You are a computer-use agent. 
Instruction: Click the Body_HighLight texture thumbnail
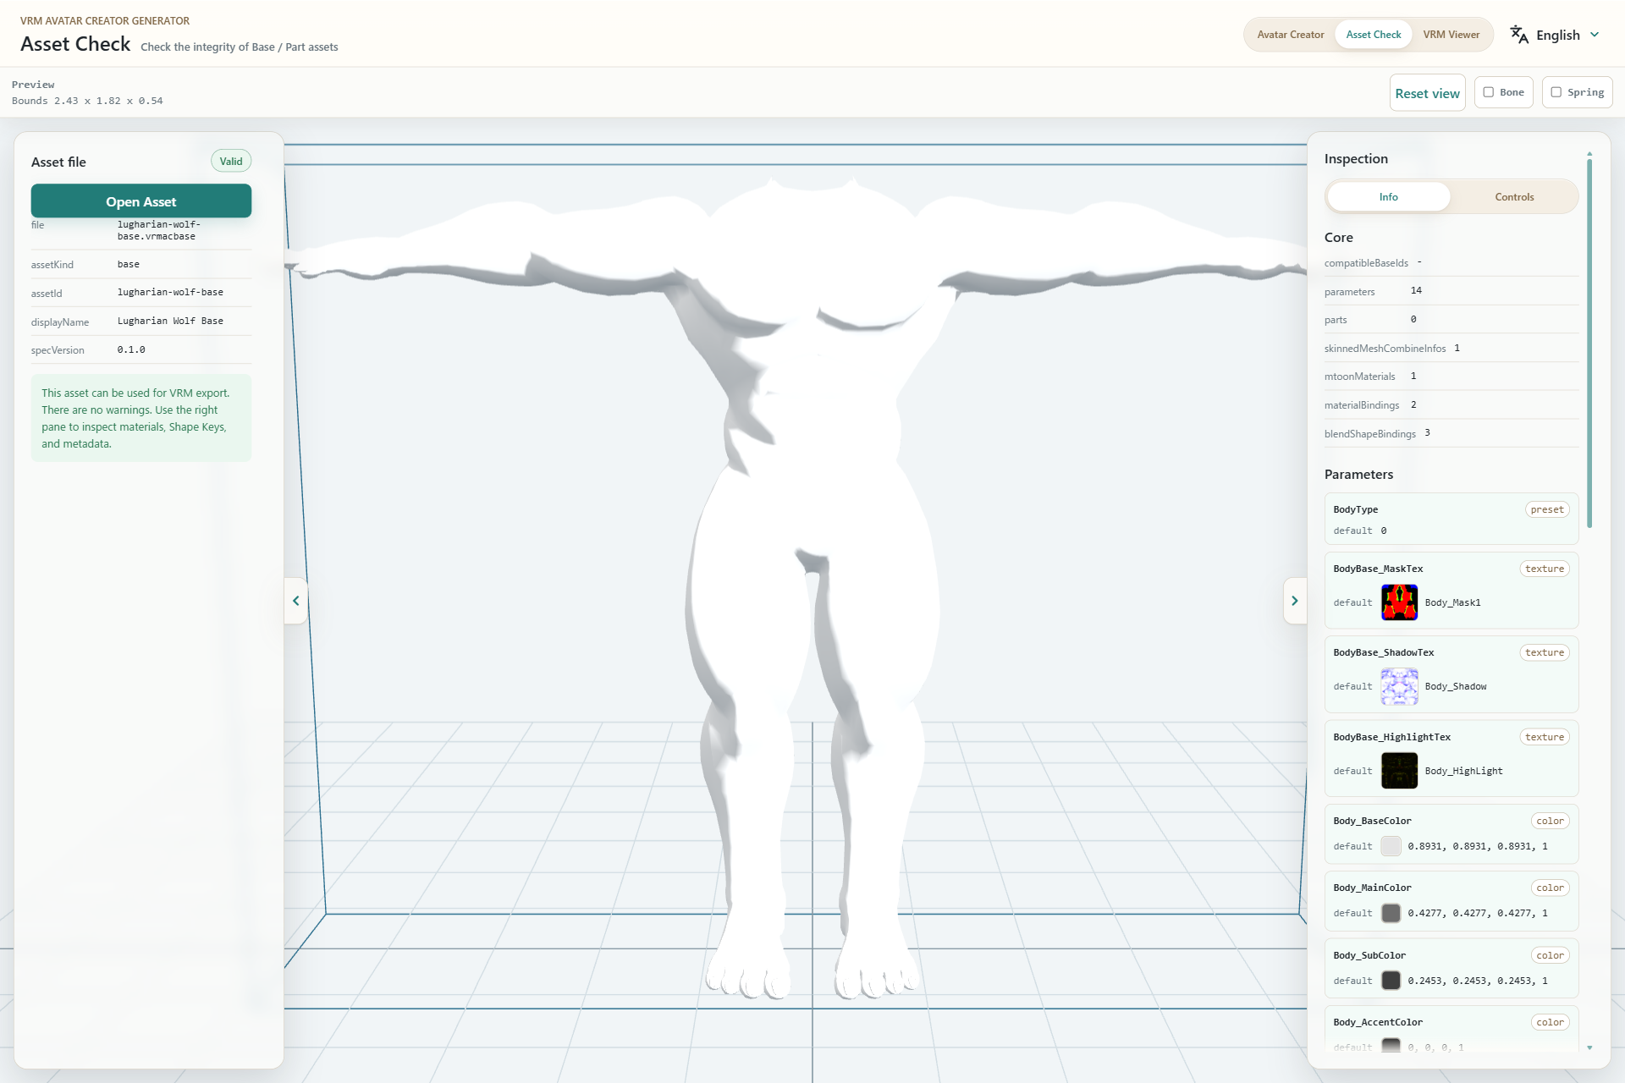[x=1399, y=771]
